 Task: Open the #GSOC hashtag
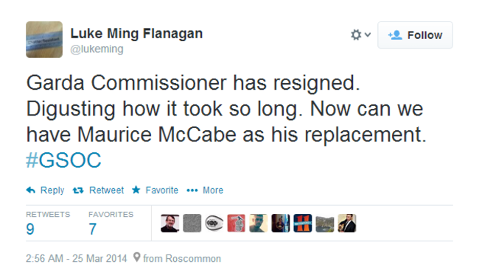[63, 160]
